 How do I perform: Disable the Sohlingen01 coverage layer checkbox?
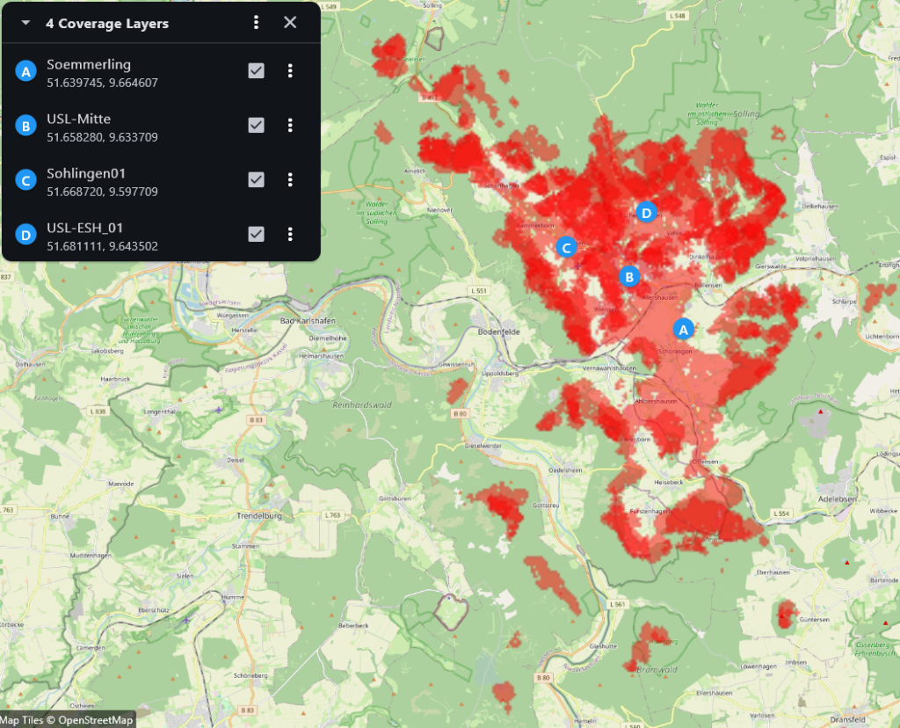click(x=256, y=180)
